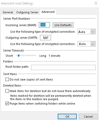This screenshot has width=99, height=120.
Task: Expand the IMAP encrypted connection dropdown arrow
Action: (x=93, y=32)
